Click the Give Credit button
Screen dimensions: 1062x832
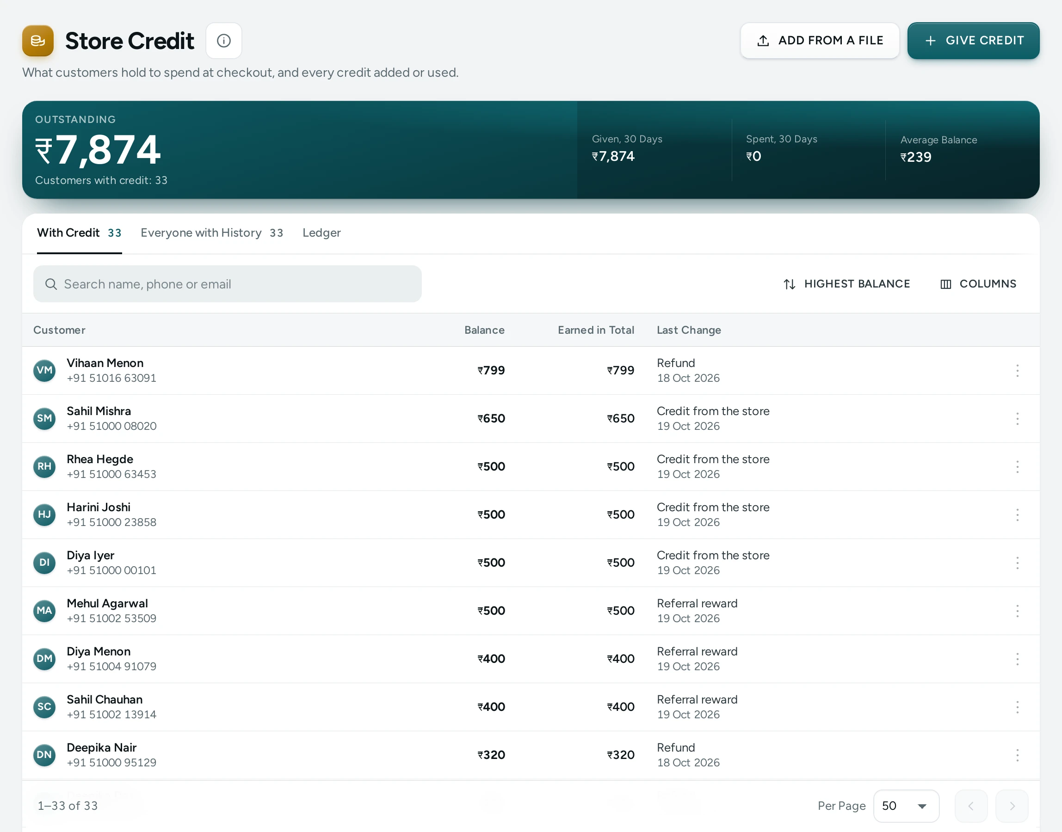973,40
